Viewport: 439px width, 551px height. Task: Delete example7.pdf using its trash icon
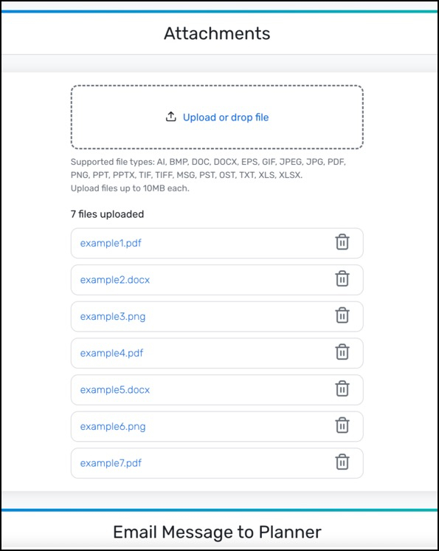coord(342,462)
